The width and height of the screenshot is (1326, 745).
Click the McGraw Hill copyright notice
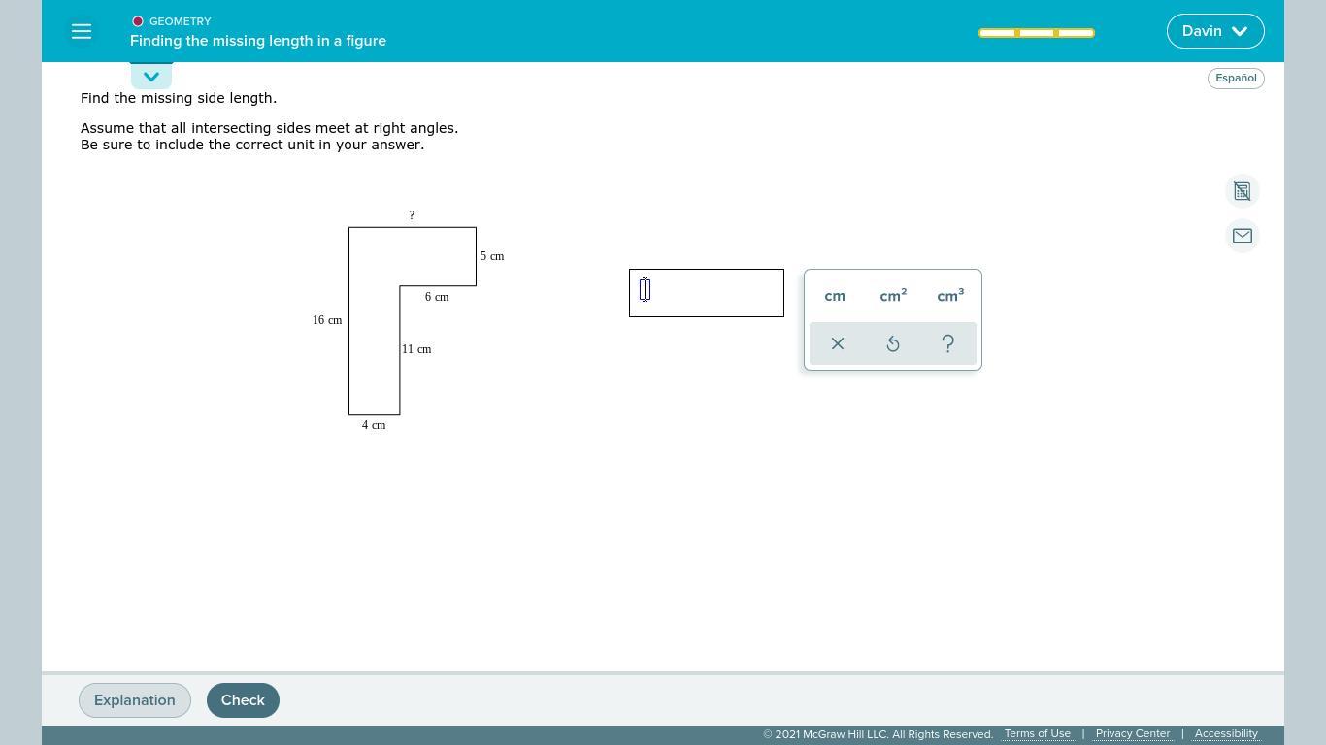(878, 734)
